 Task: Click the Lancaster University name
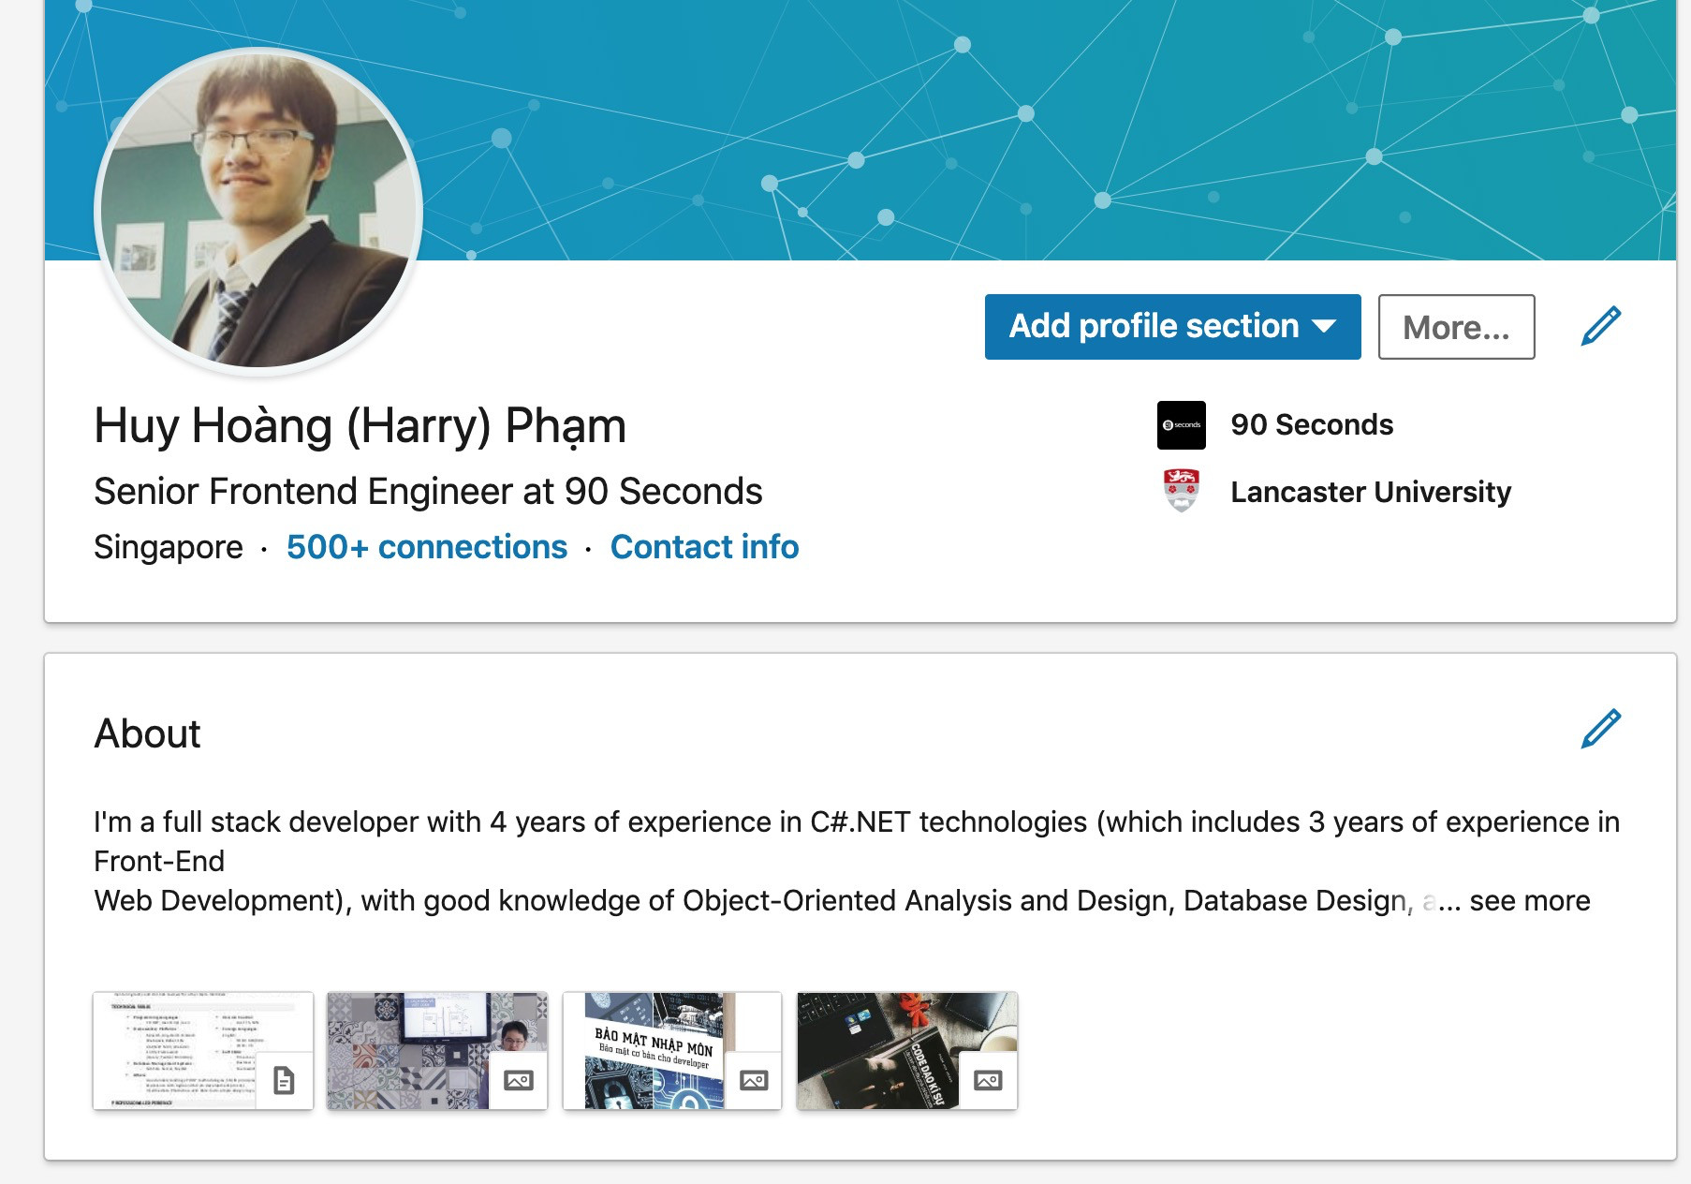(x=1371, y=492)
